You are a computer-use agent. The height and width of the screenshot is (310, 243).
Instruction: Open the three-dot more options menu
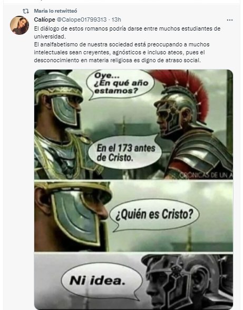click(x=229, y=20)
